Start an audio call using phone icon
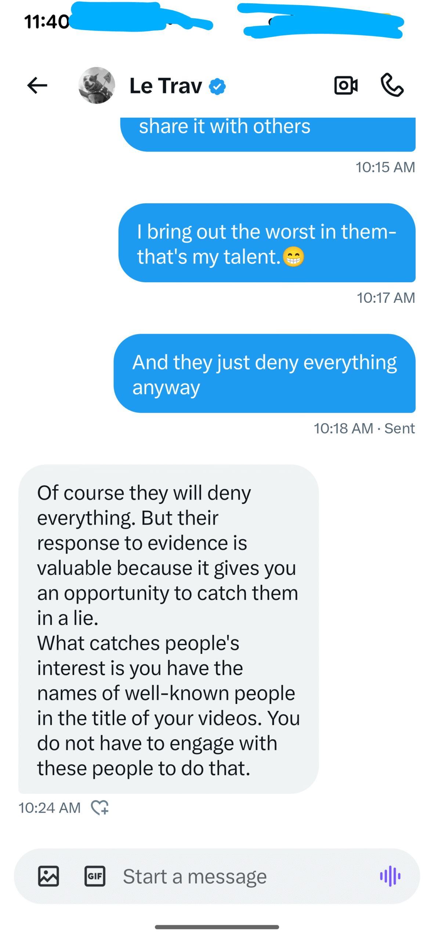This screenshot has height=941, width=434. click(392, 85)
